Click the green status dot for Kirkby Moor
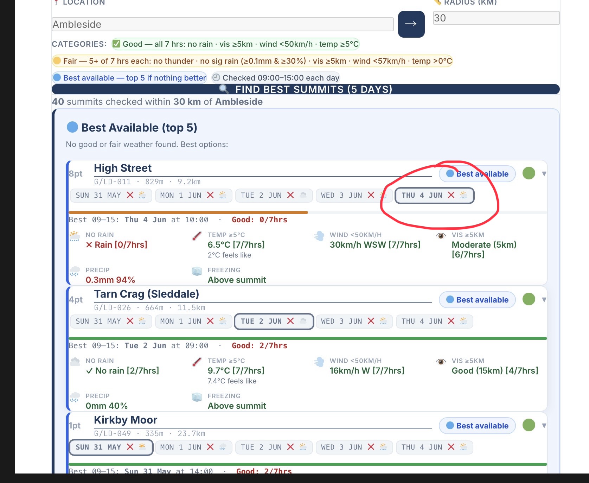The height and width of the screenshot is (483, 589). pos(529,425)
